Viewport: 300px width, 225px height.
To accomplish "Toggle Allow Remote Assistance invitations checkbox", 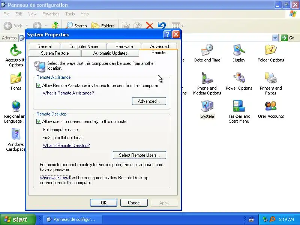I will click(x=39, y=85).
